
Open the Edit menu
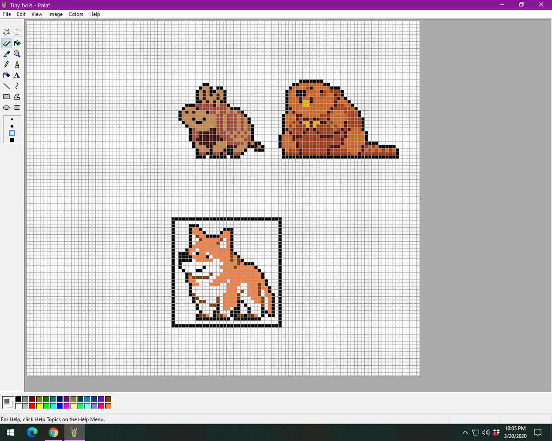click(x=21, y=14)
